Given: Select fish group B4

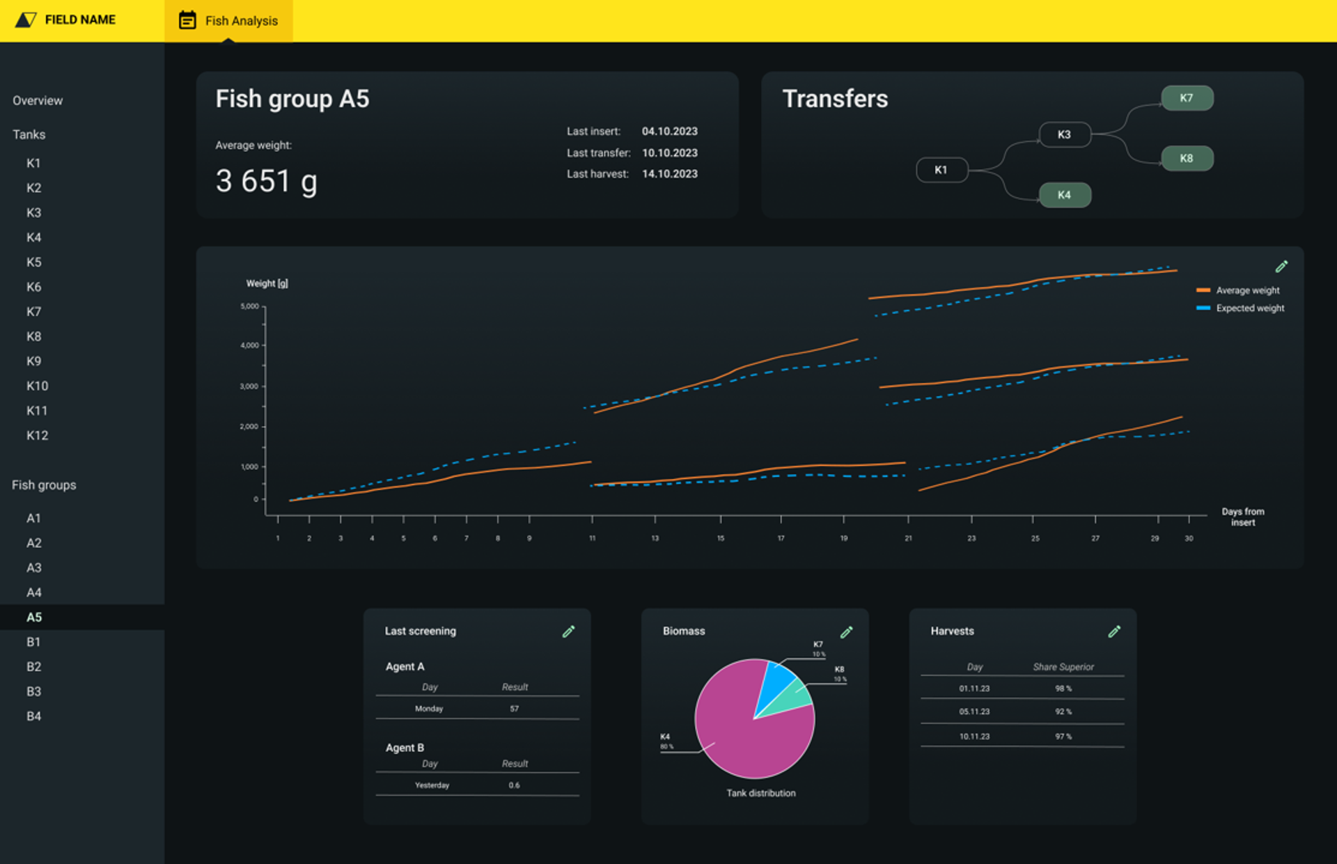Looking at the screenshot, I should click(33, 716).
